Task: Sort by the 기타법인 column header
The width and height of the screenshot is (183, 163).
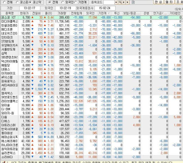Action: (x=175, y=13)
